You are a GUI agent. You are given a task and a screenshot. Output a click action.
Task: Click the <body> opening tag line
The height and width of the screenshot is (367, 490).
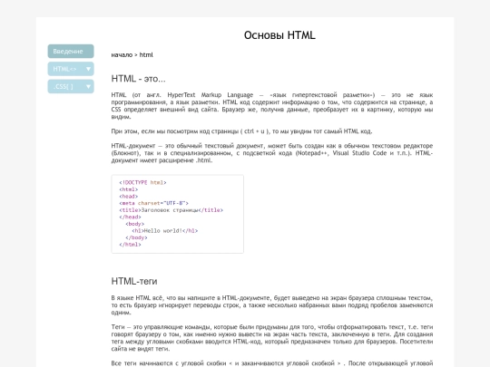coord(134,224)
